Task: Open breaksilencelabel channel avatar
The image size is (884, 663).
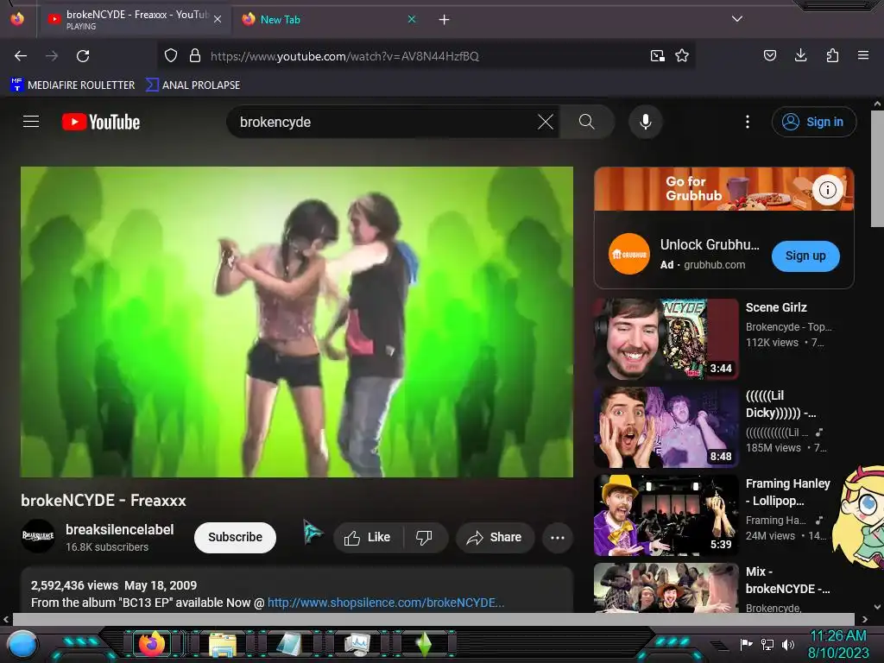Action: pyautogui.click(x=38, y=536)
